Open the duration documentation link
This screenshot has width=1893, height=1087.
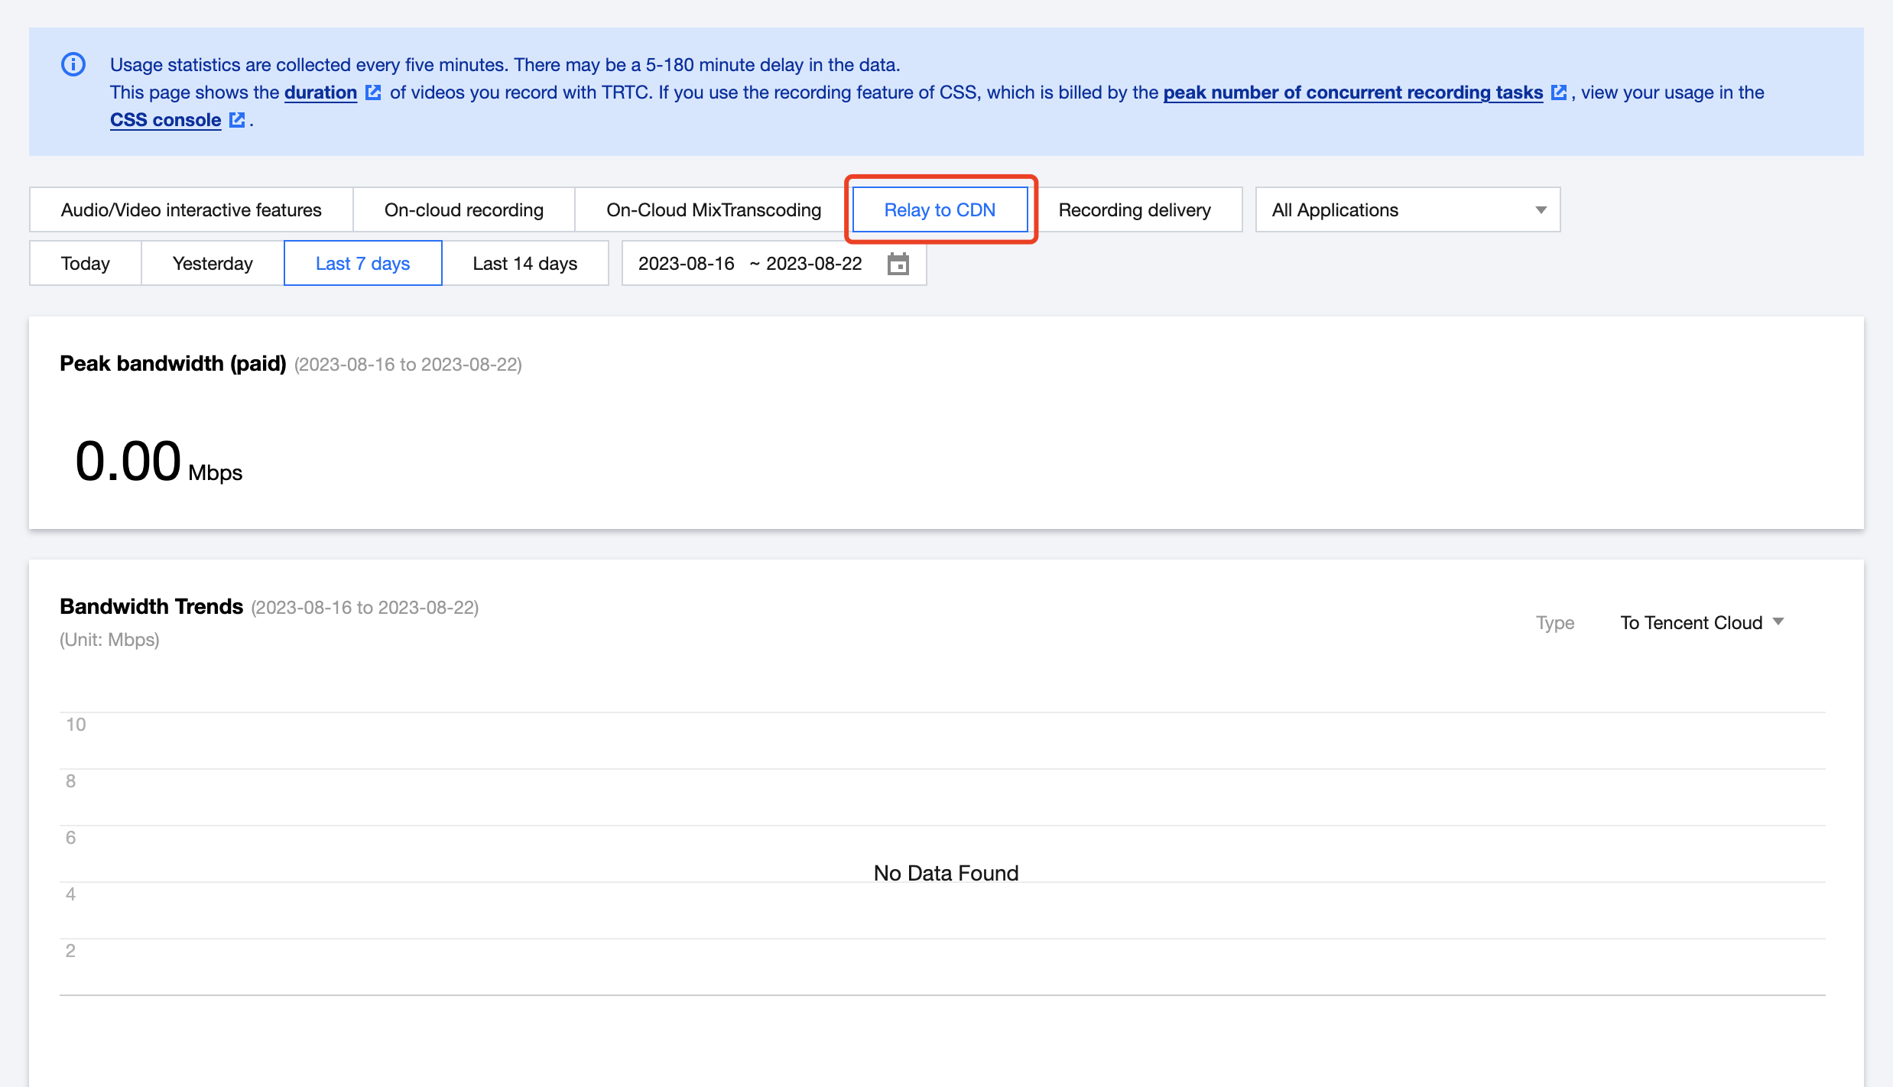(320, 92)
